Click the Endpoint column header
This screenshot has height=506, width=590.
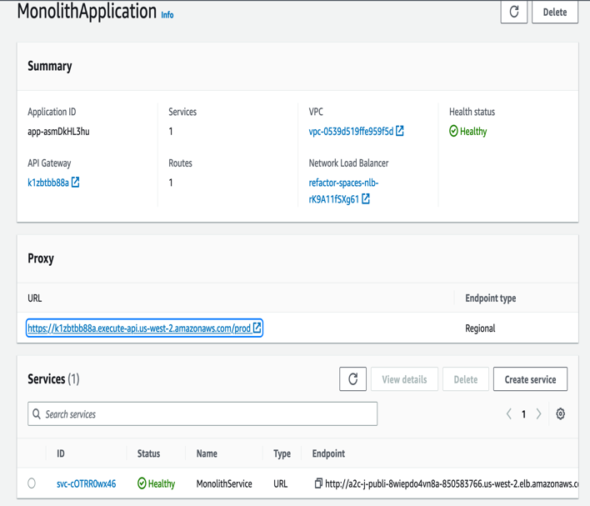[x=328, y=454]
